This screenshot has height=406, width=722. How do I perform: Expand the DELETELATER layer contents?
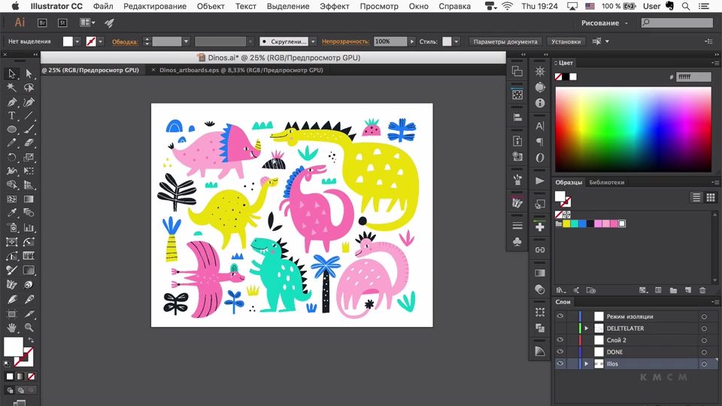[x=586, y=329]
